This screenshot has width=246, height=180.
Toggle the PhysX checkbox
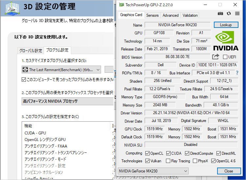point(195,161)
